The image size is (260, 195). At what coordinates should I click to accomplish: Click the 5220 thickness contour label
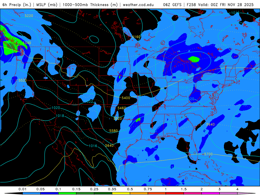point(29,16)
